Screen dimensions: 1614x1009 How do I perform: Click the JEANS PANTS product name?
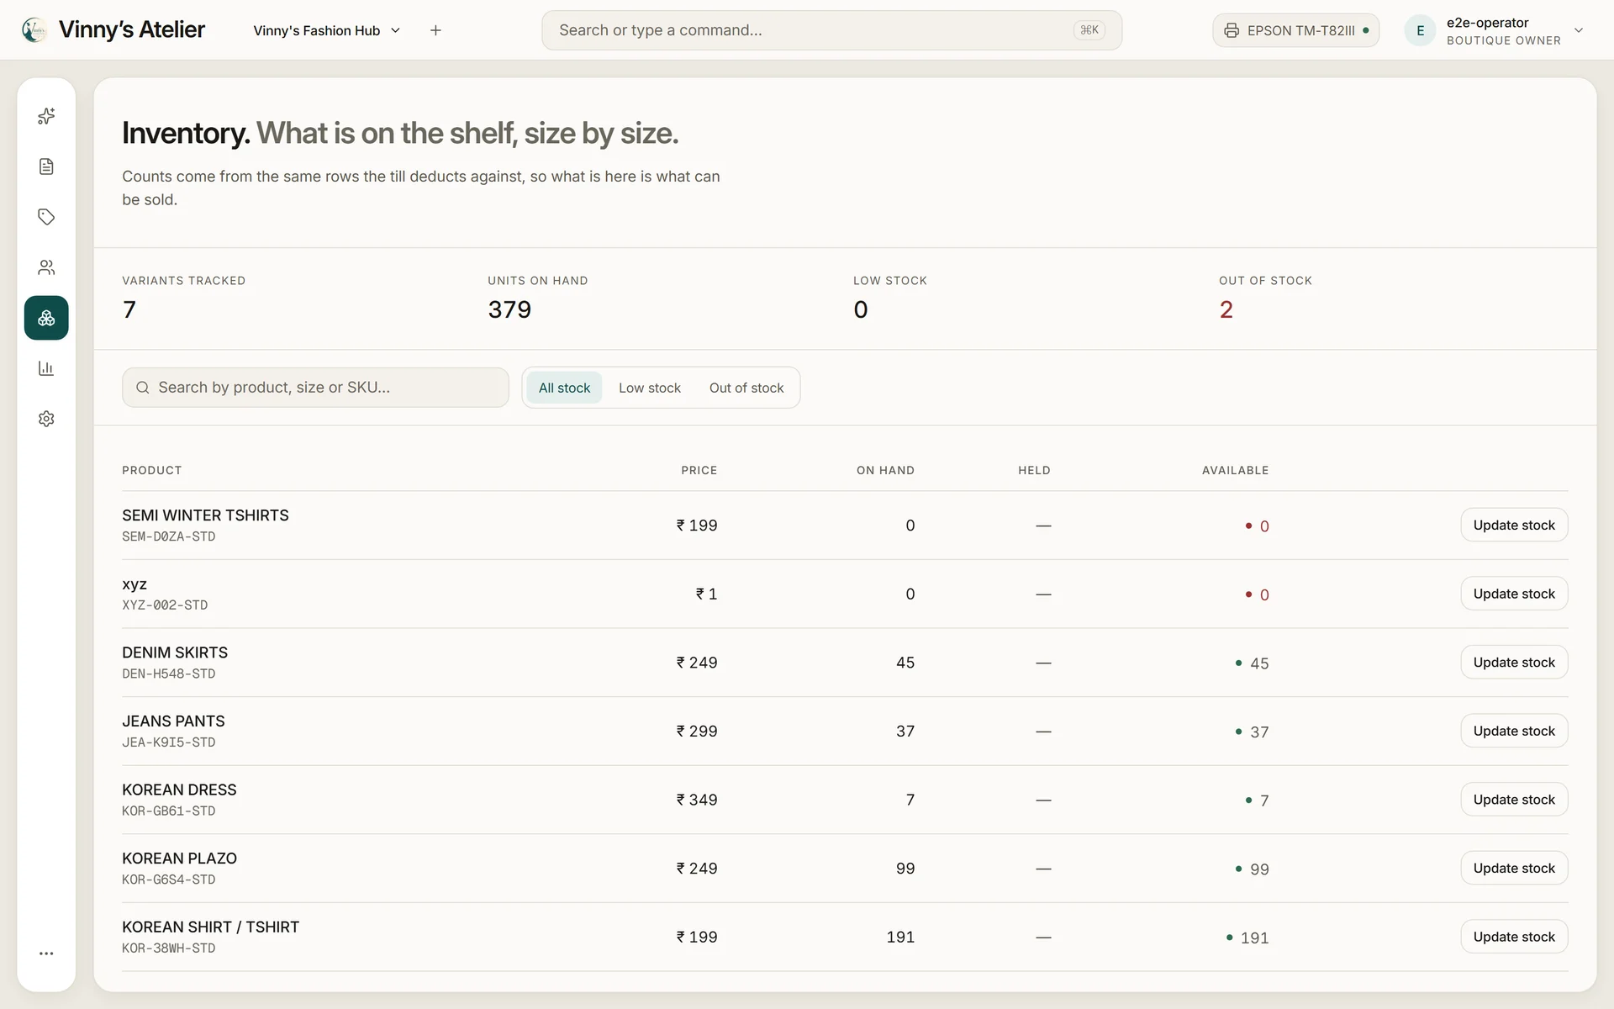click(x=173, y=721)
